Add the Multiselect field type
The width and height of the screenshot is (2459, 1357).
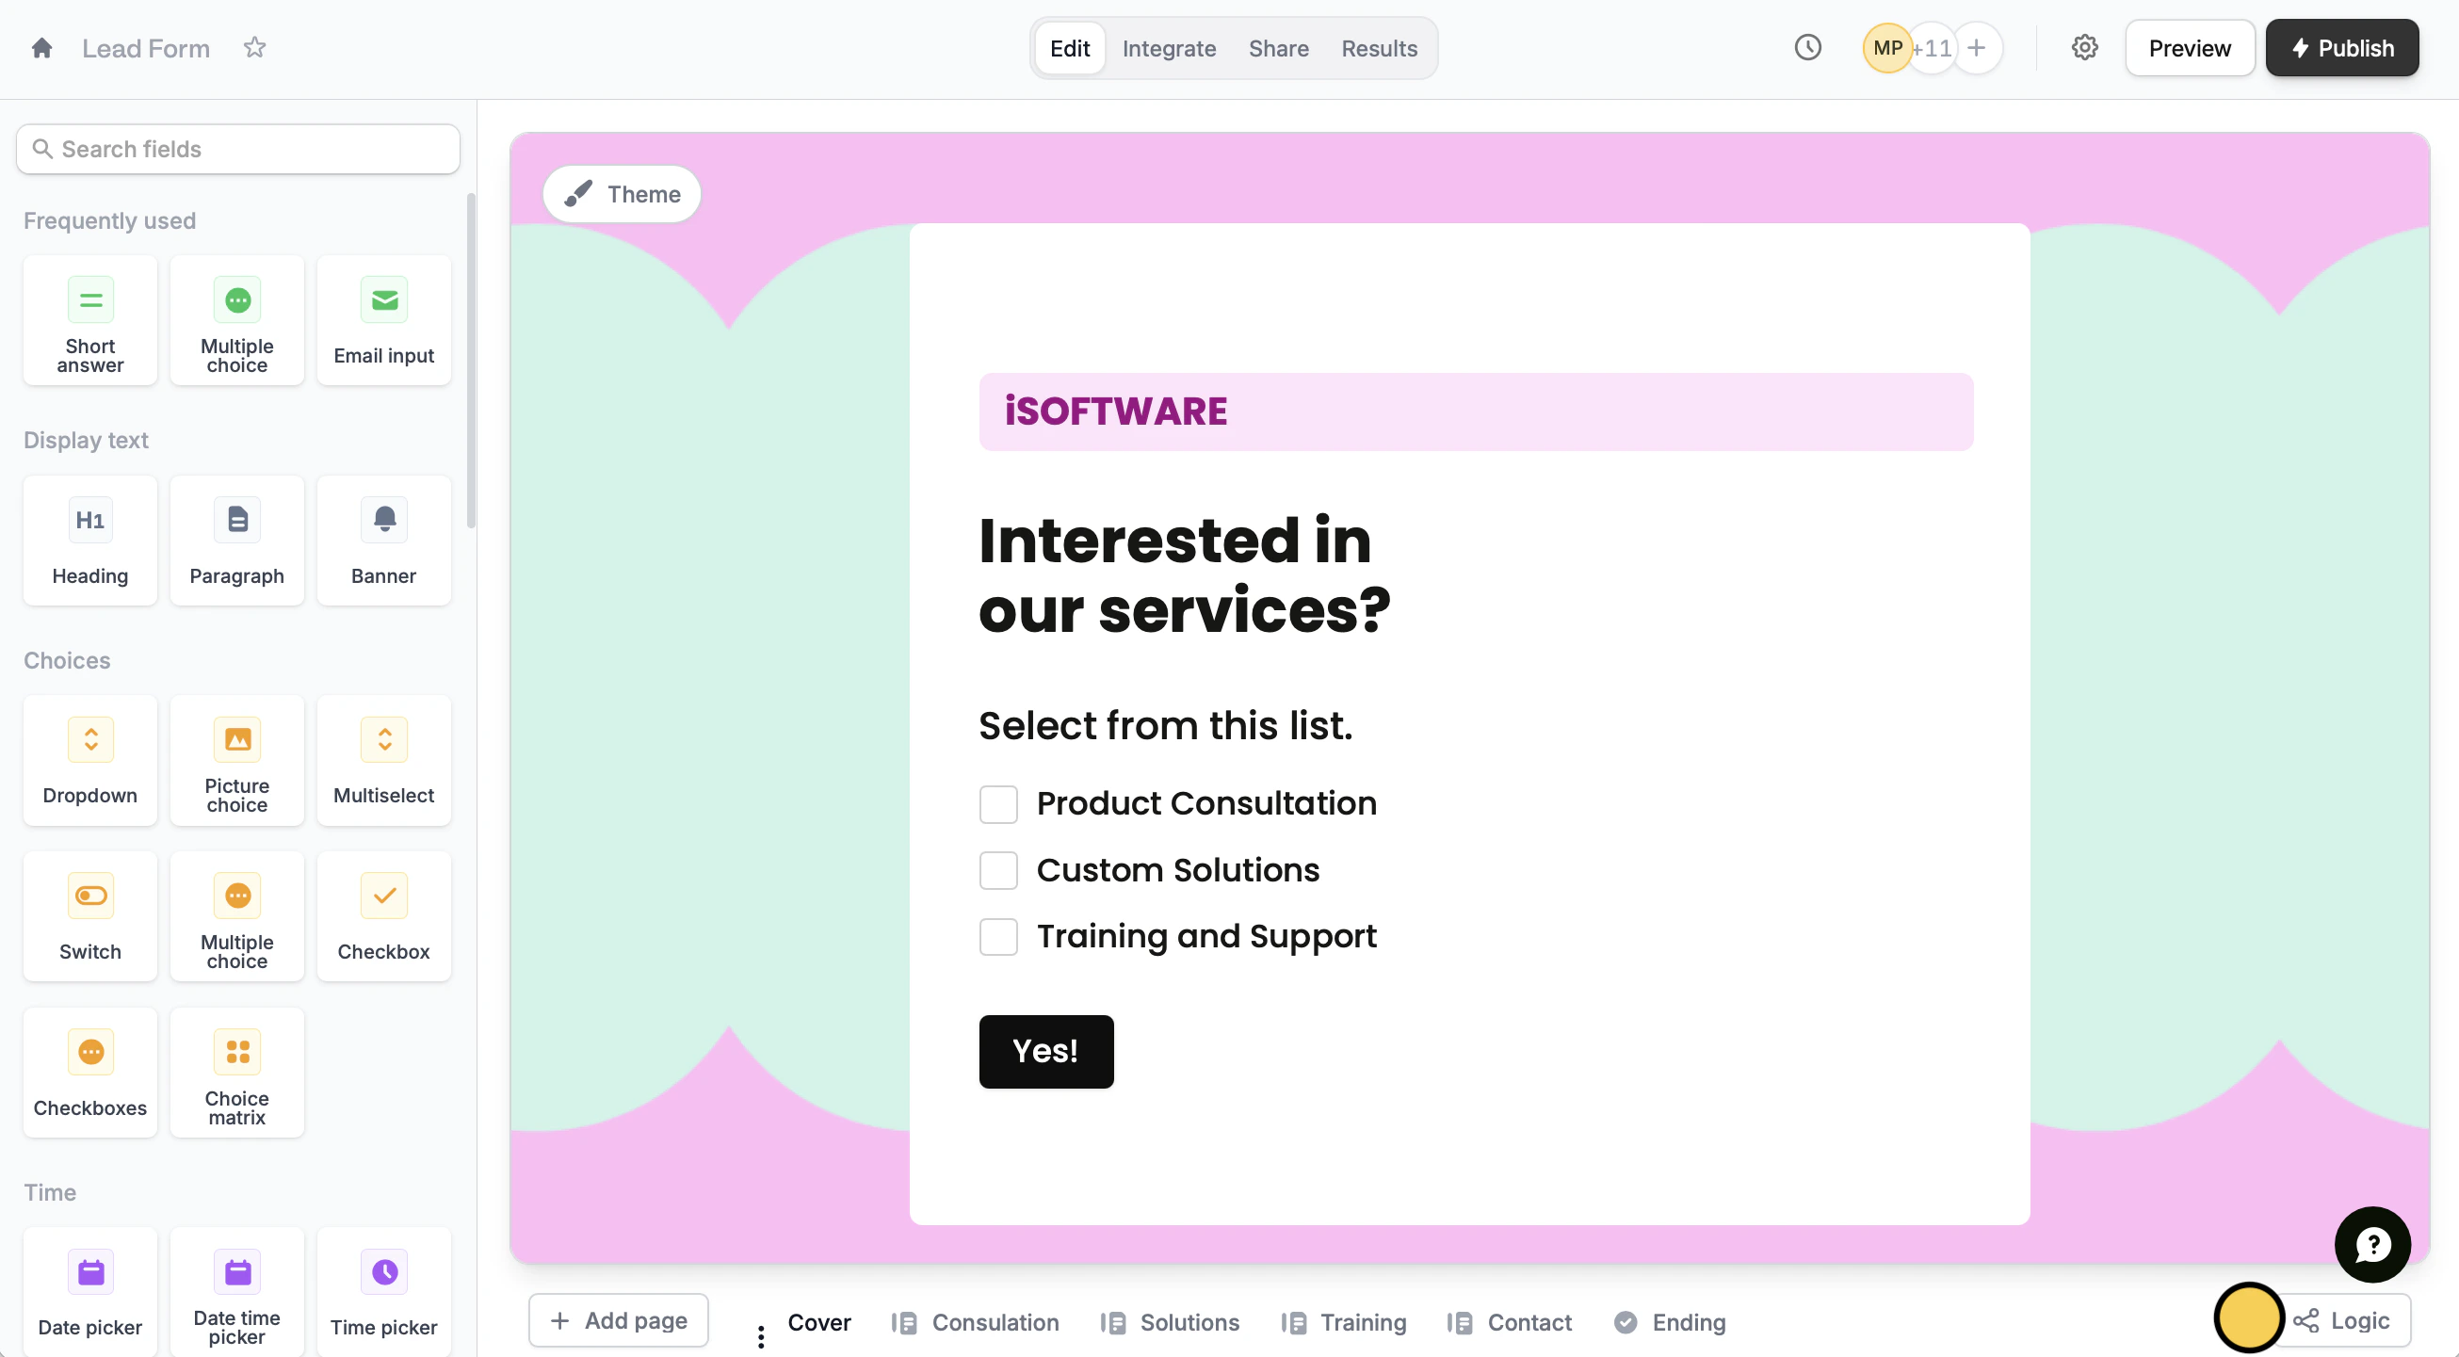(383, 761)
